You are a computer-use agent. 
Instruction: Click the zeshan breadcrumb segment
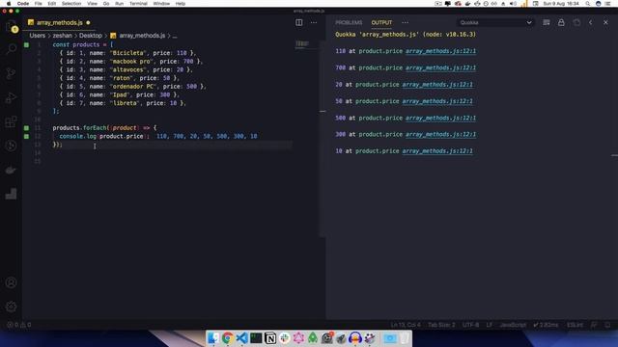[62, 36]
